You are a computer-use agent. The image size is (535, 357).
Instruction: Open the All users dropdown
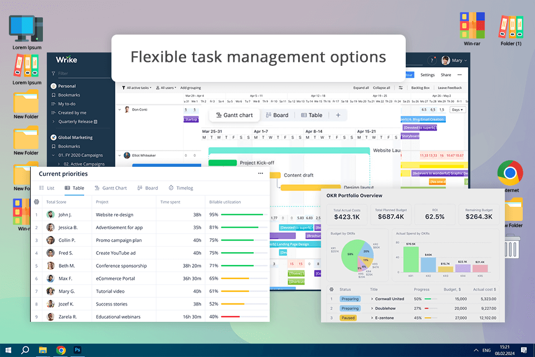click(166, 88)
